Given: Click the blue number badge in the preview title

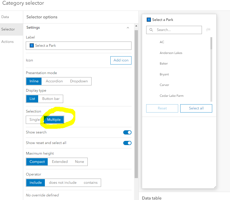Looking at the screenshot, I should tap(149, 20).
